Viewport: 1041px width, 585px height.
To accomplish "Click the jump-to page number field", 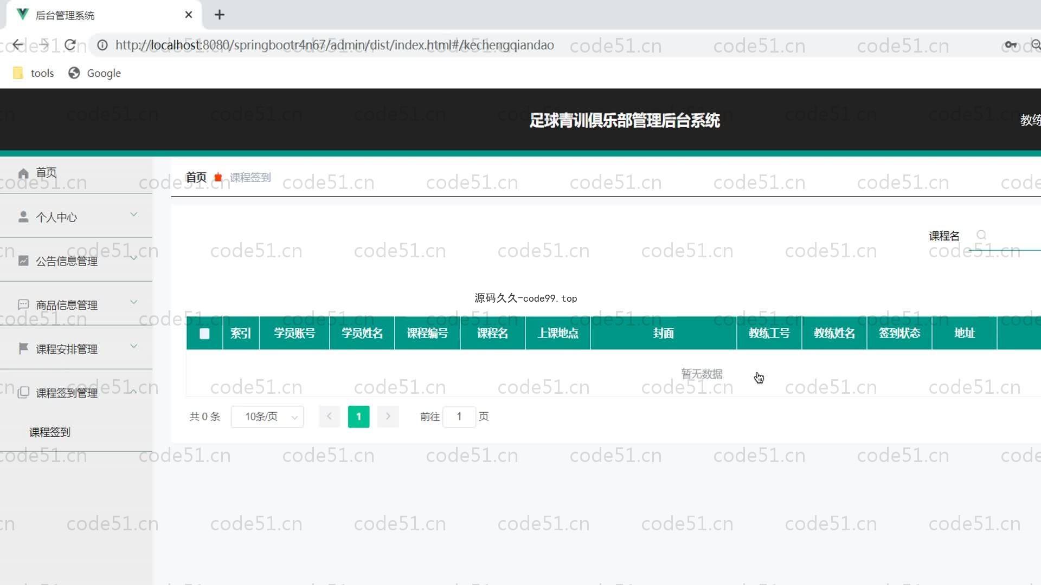I will [459, 417].
